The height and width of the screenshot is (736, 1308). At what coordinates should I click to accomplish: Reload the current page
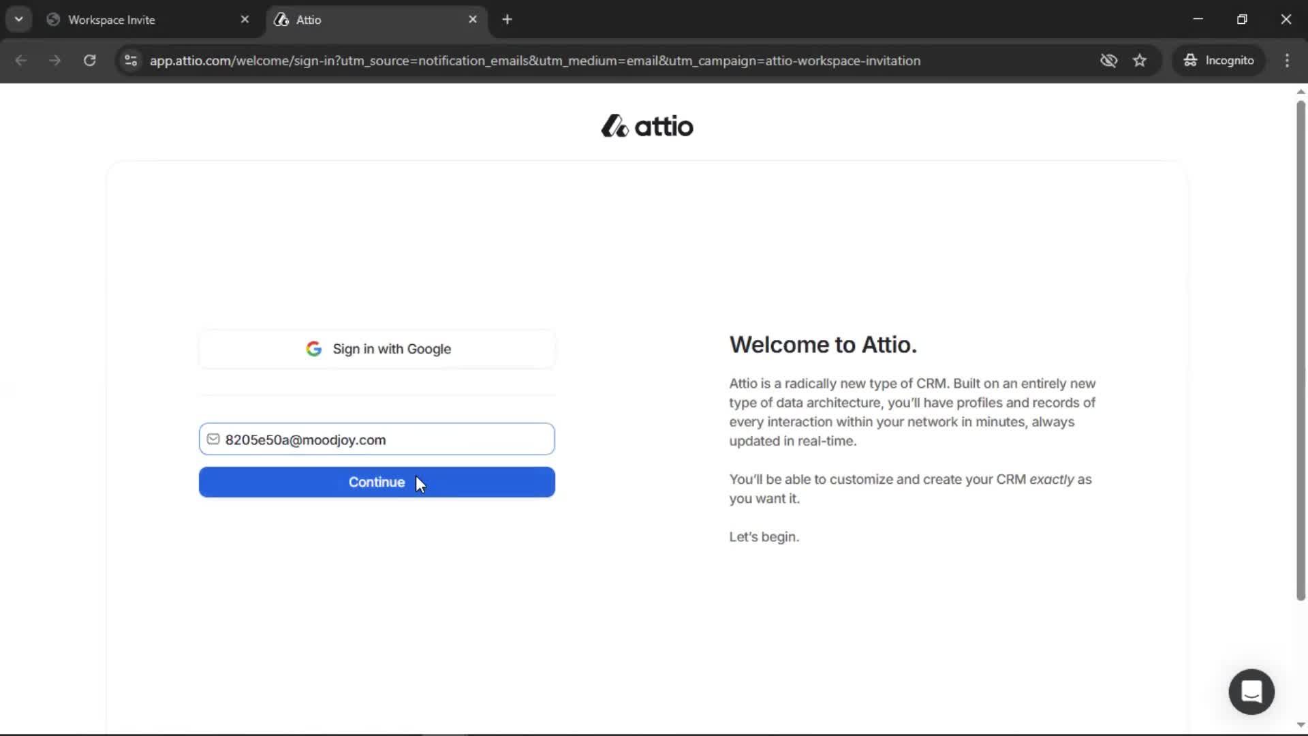click(90, 61)
